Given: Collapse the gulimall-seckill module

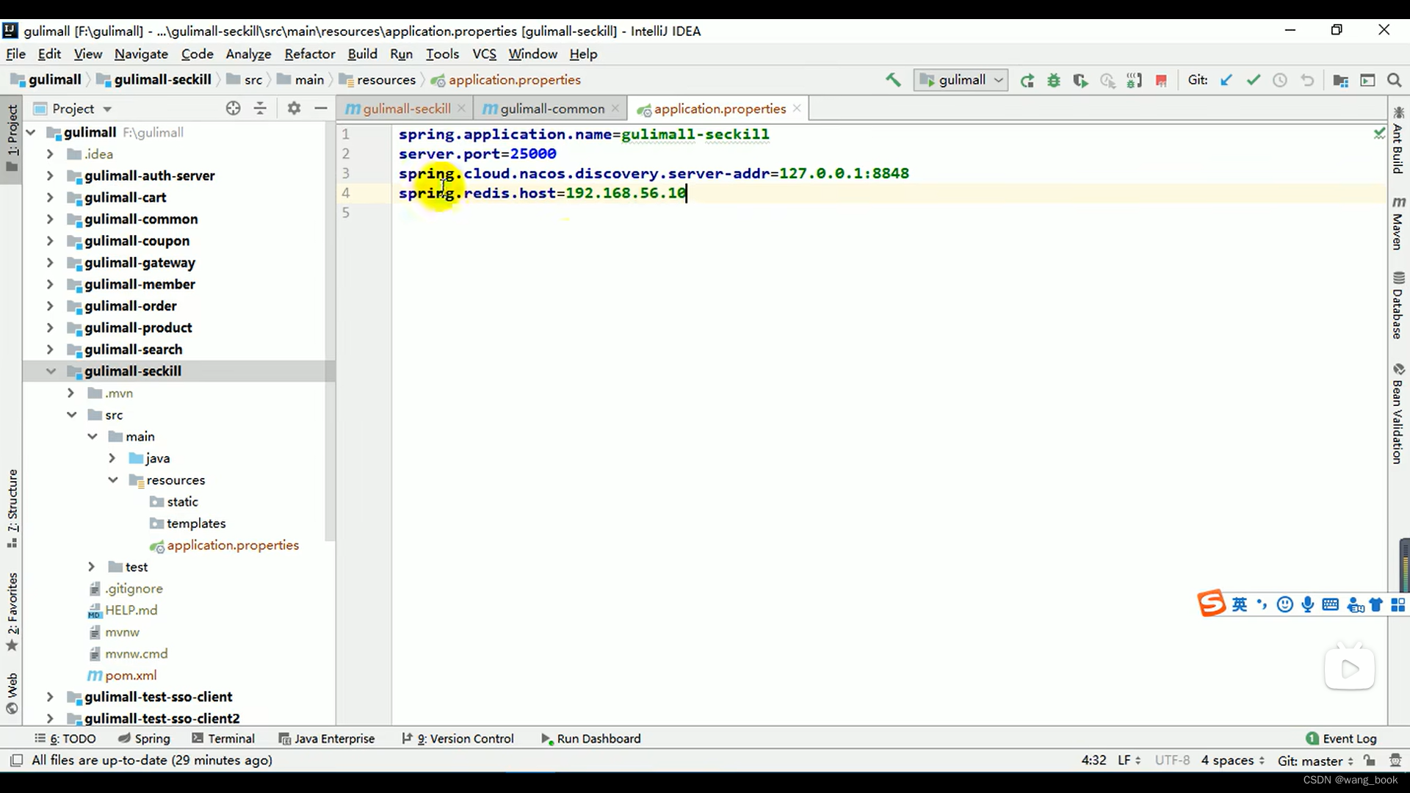Looking at the screenshot, I should tap(50, 371).
